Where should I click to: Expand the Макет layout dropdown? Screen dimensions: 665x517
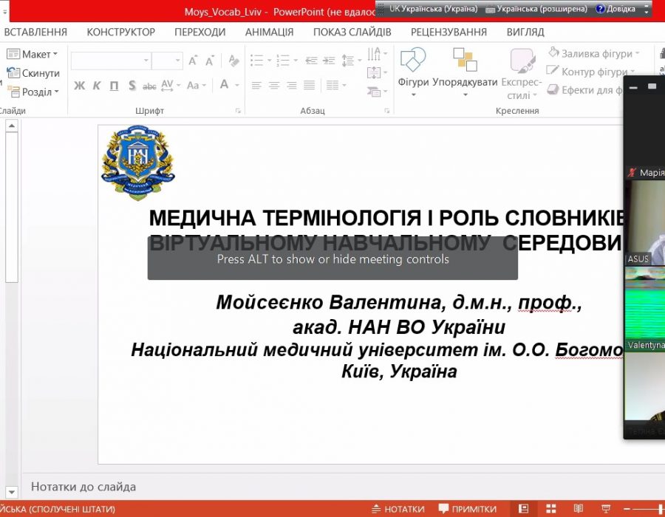(34, 54)
